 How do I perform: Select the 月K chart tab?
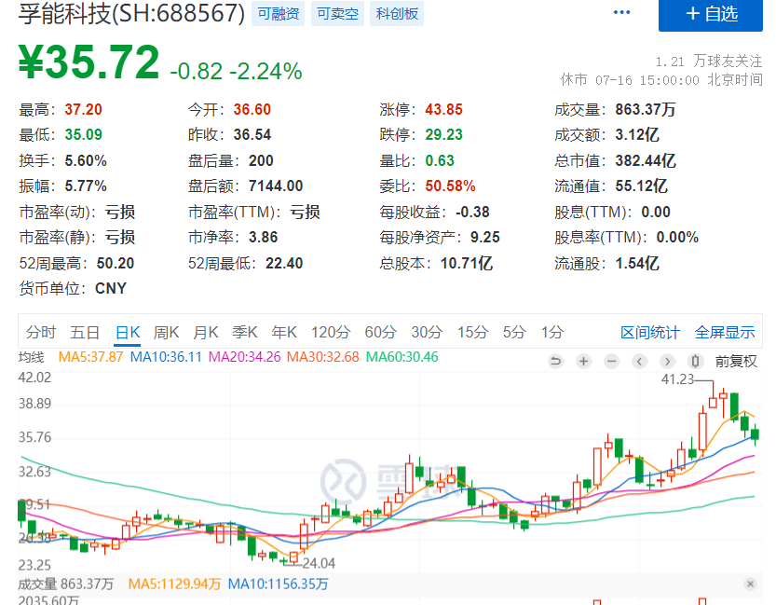click(205, 332)
